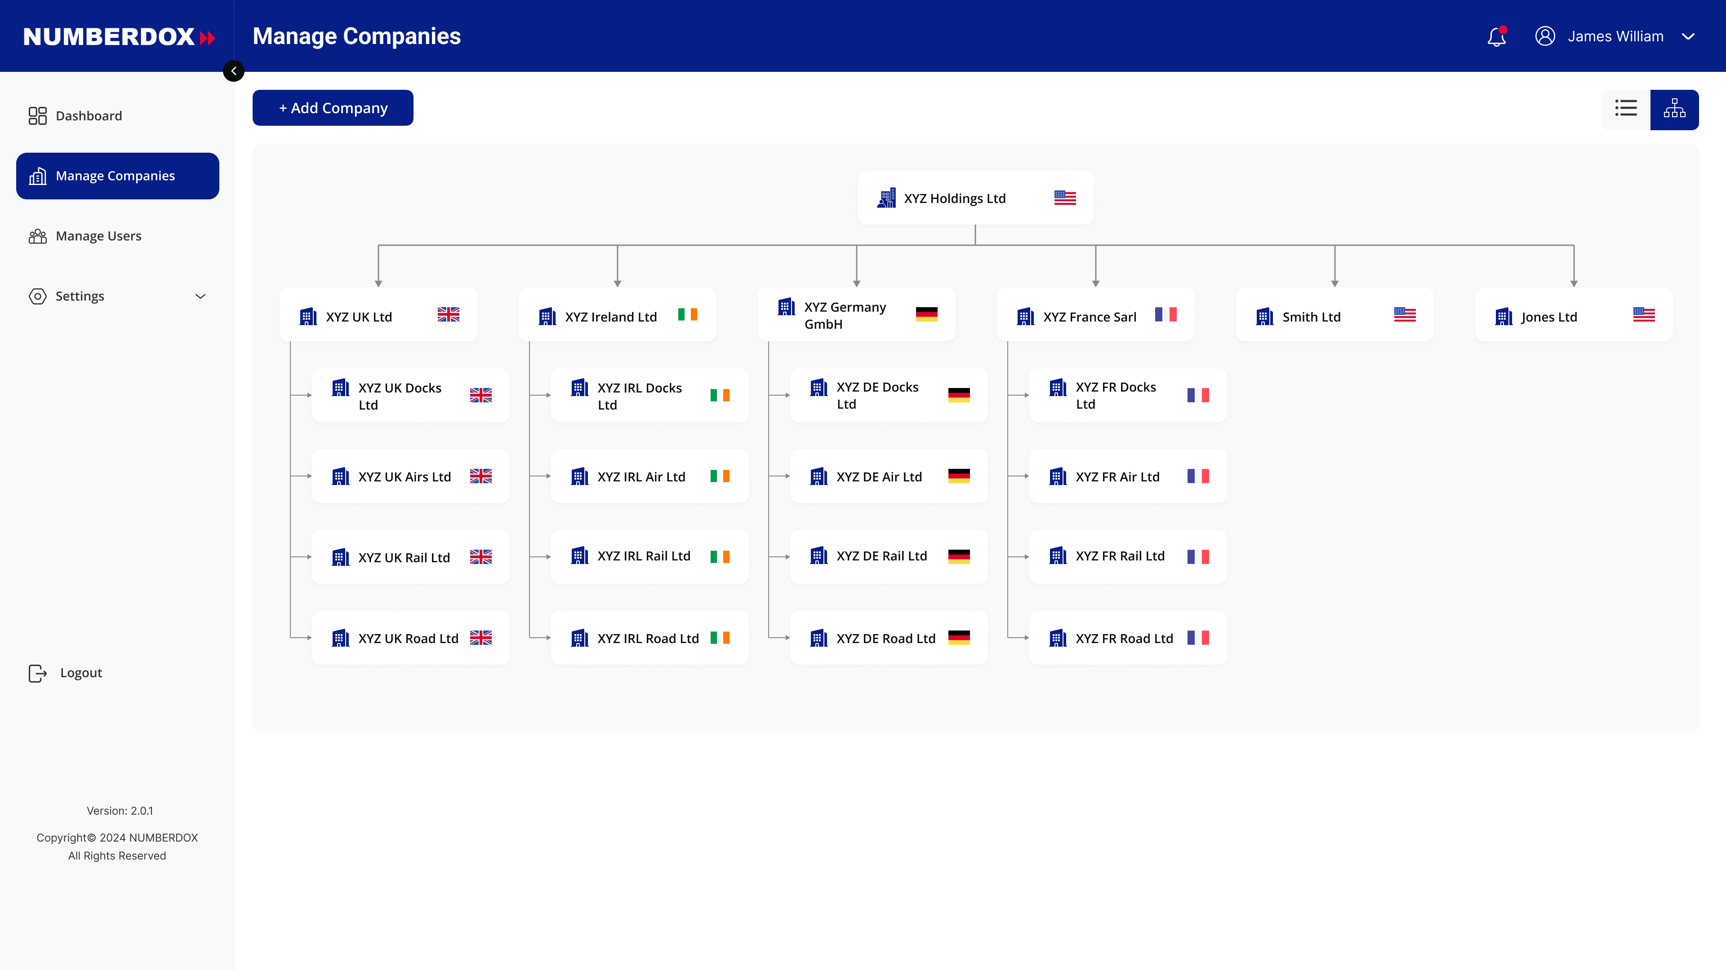Viewport: 1726px width, 970px height.
Task: Open Settings from the sidebar menu
Action: [x=79, y=296]
